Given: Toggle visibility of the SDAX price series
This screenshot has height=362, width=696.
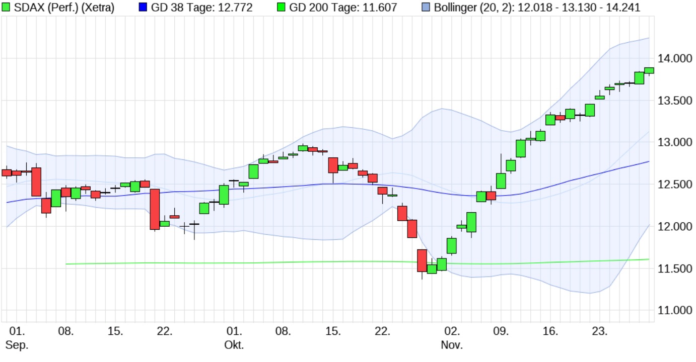Looking at the screenshot, I should click(x=7, y=7).
